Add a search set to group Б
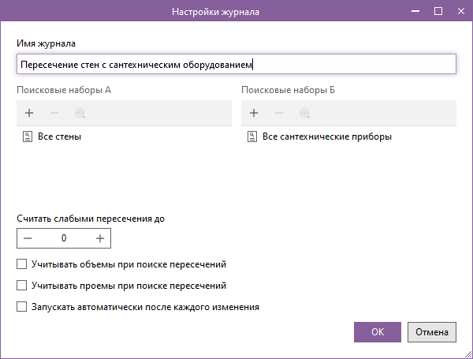The height and width of the screenshot is (359, 473). pos(254,113)
